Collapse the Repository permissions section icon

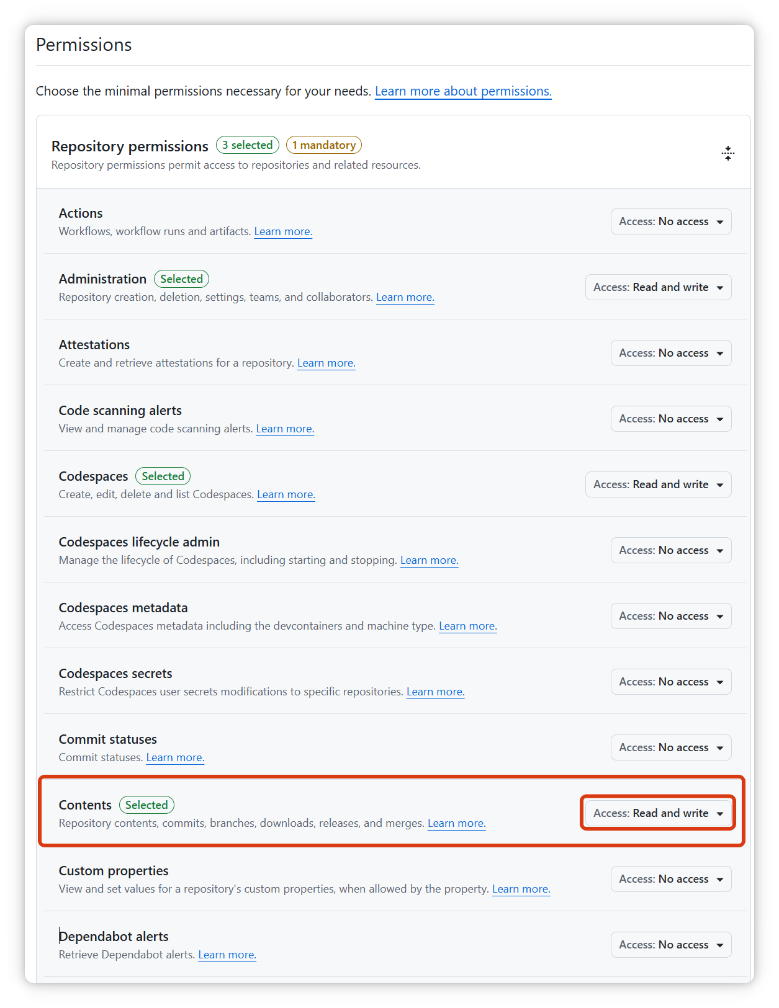pos(728,153)
